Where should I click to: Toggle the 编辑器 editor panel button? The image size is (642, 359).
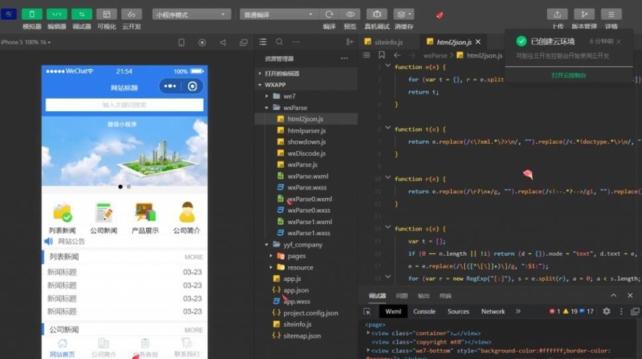click(x=57, y=14)
